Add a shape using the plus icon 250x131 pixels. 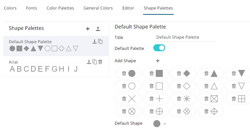[158, 61]
